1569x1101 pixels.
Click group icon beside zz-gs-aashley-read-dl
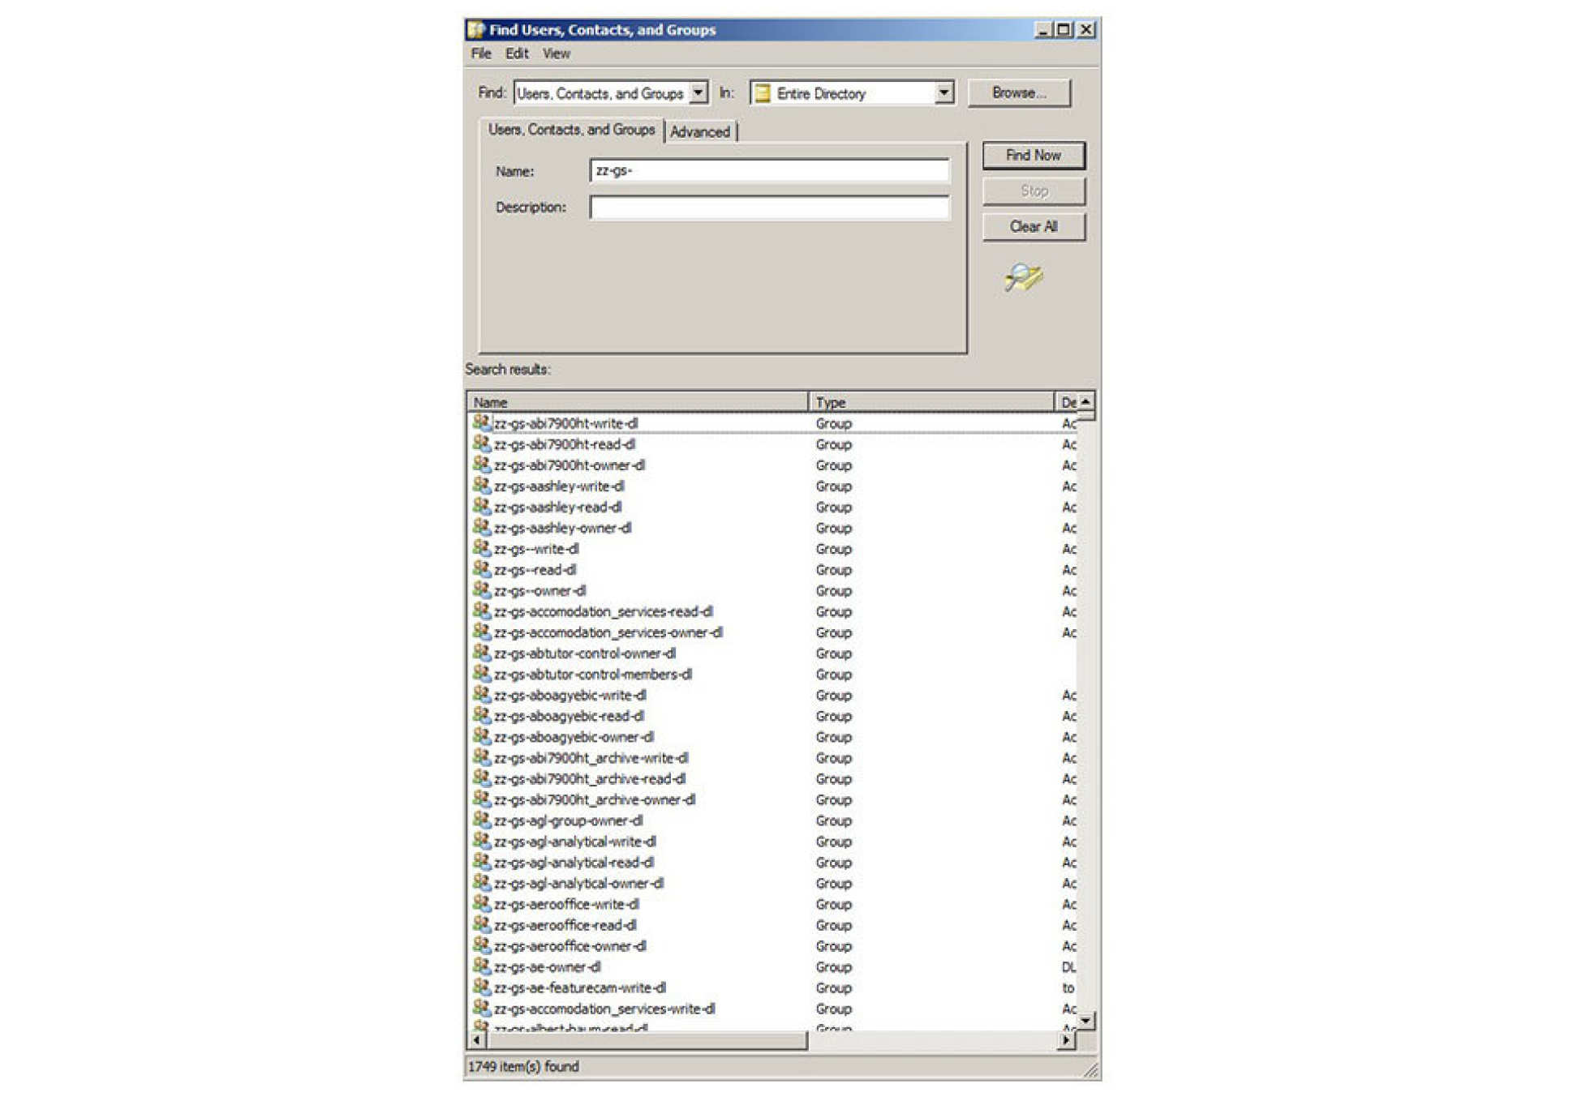pyautogui.click(x=481, y=507)
